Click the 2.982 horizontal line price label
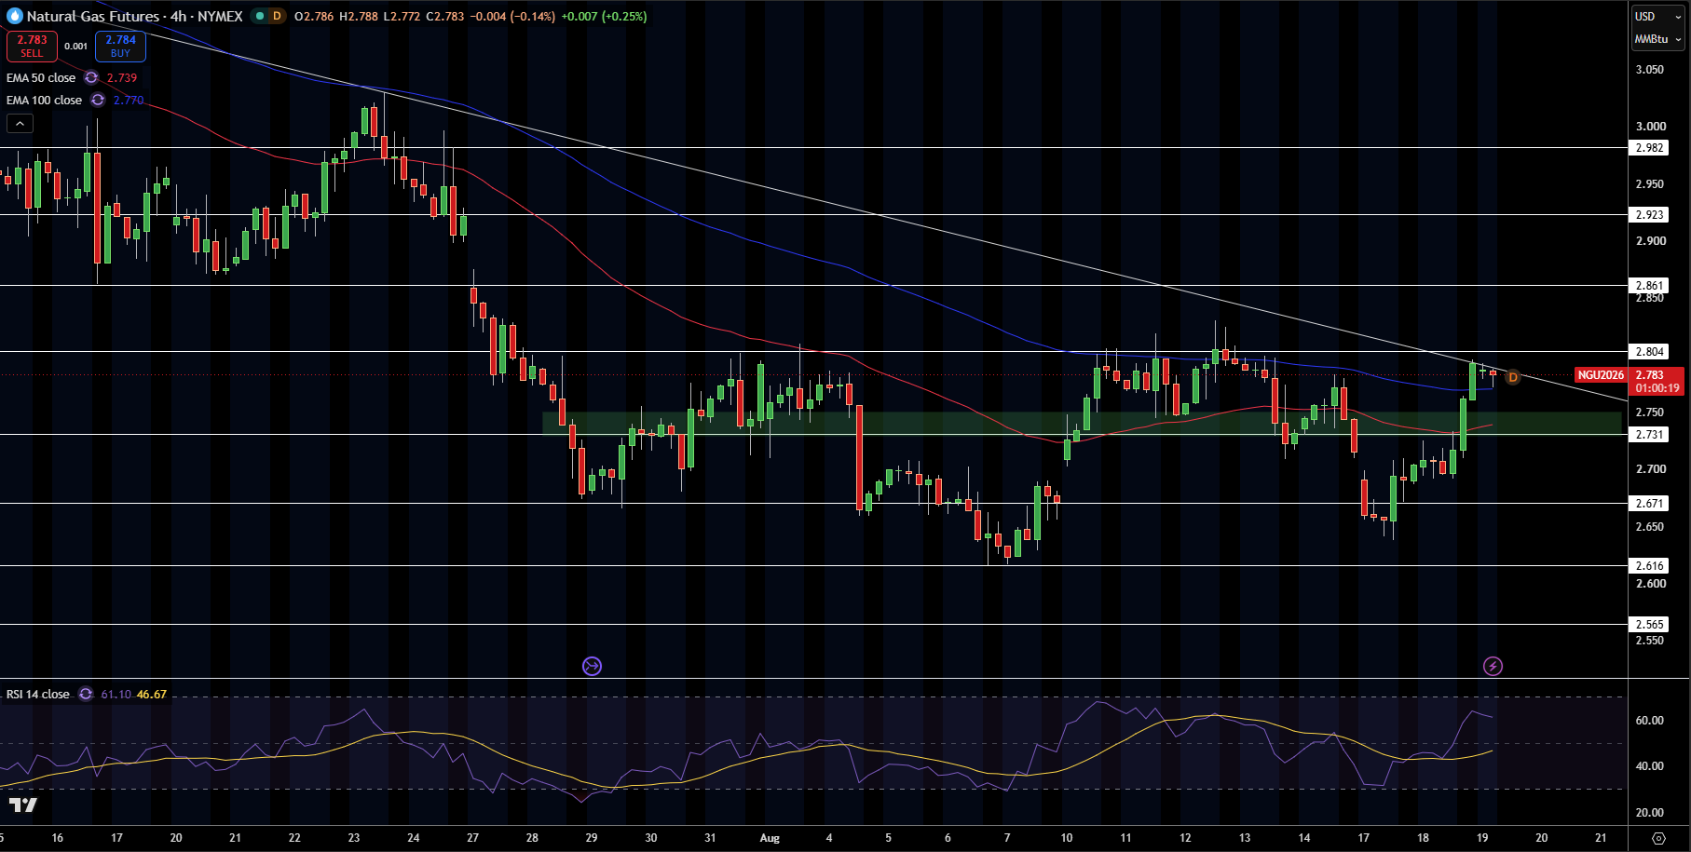This screenshot has width=1691, height=852. [x=1649, y=148]
